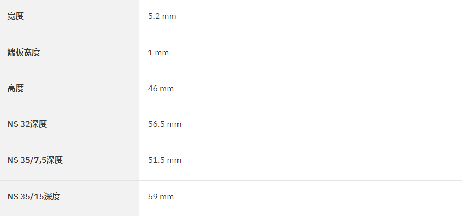
Task: Click the 高度 row label
Action: point(15,88)
